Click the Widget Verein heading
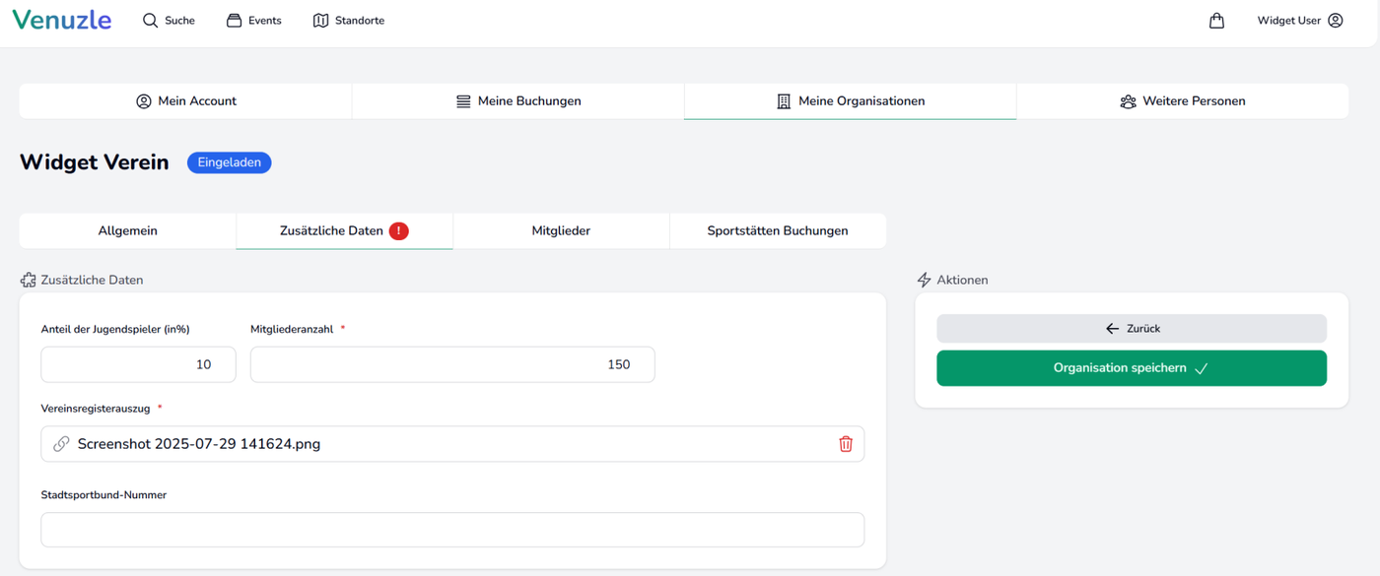The height and width of the screenshot is (576, 1380). coord(95,162)
